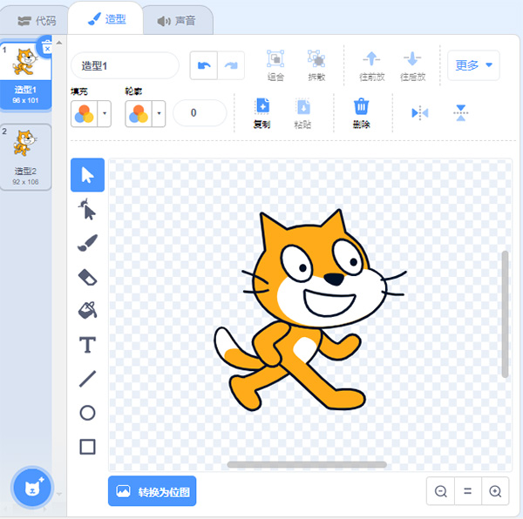Flip the costume vertically
This screenshot has height=519, width=523.
(x=460, y=113)
